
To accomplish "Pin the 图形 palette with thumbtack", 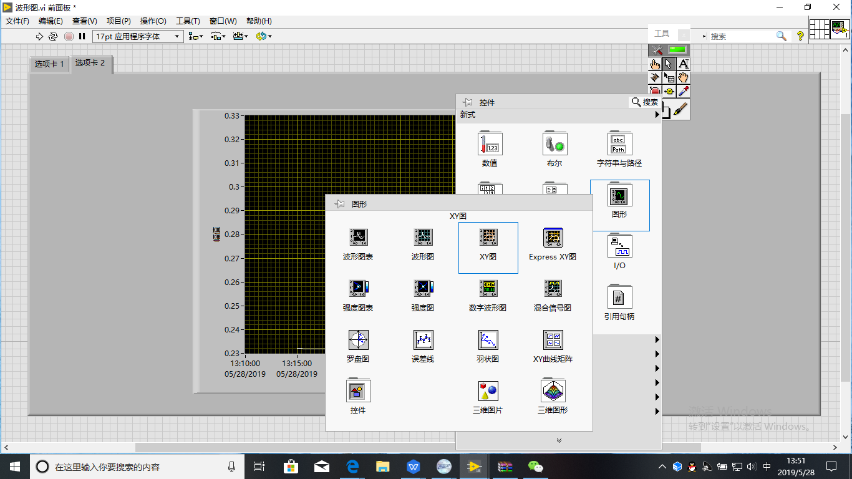I will 340,204.
